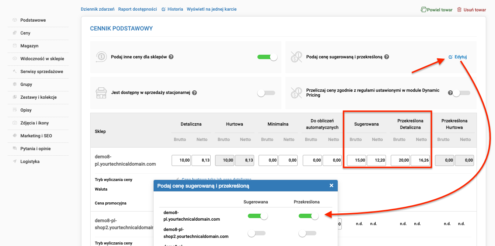Open Dziennik zdarzeń link
The width and height of the screenshot is (495, 246).
[98, 9]
